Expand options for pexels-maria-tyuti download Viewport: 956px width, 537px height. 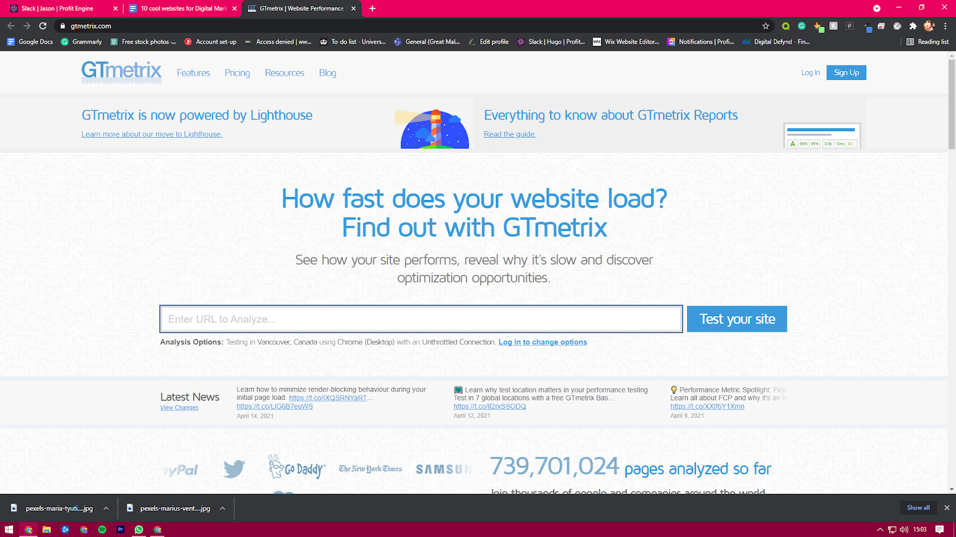click(x=106, y=508)
